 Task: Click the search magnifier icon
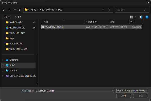tap(145, 10)
